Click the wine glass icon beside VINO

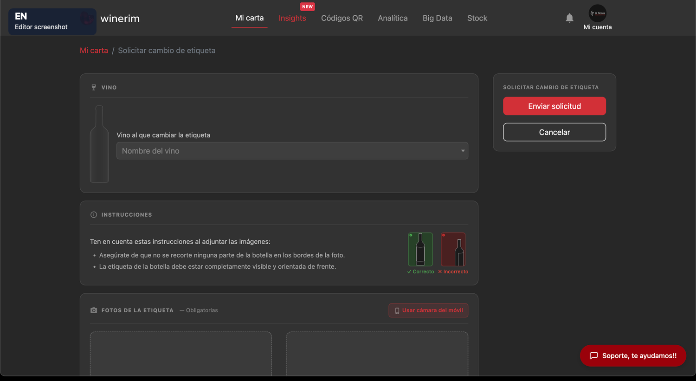94,87
